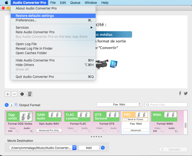192x156 pixels.
Task: Select the FLAC Lossless preset tile
Action: pyautogui.click(x=77, y=116)
